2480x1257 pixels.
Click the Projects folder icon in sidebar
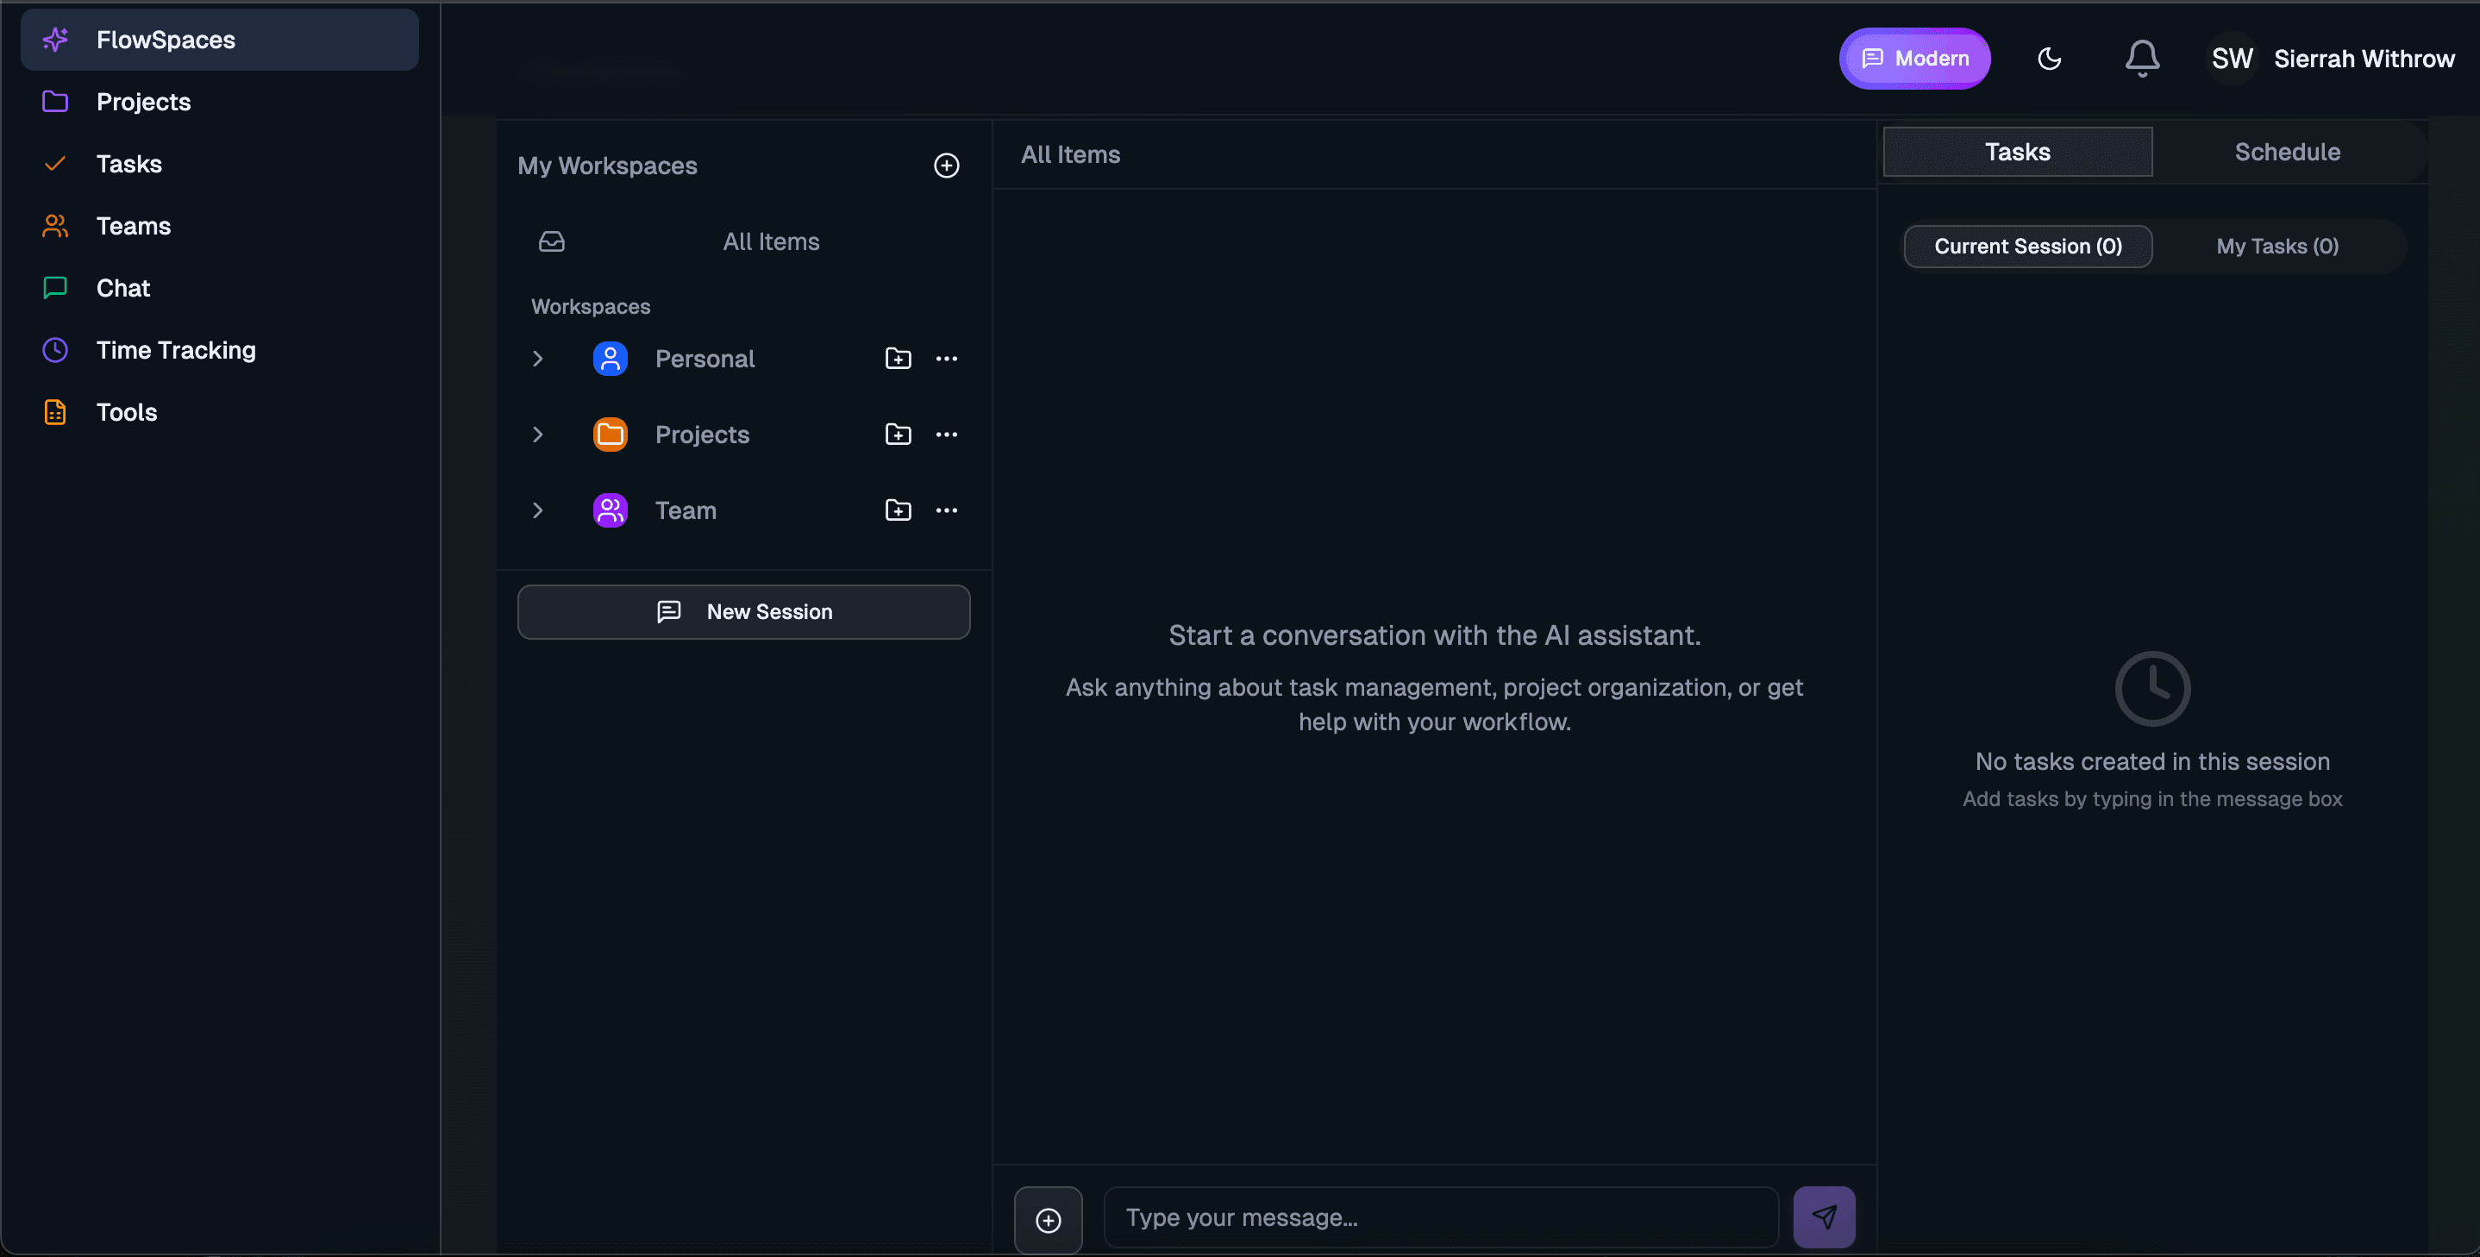click(55, 101)
